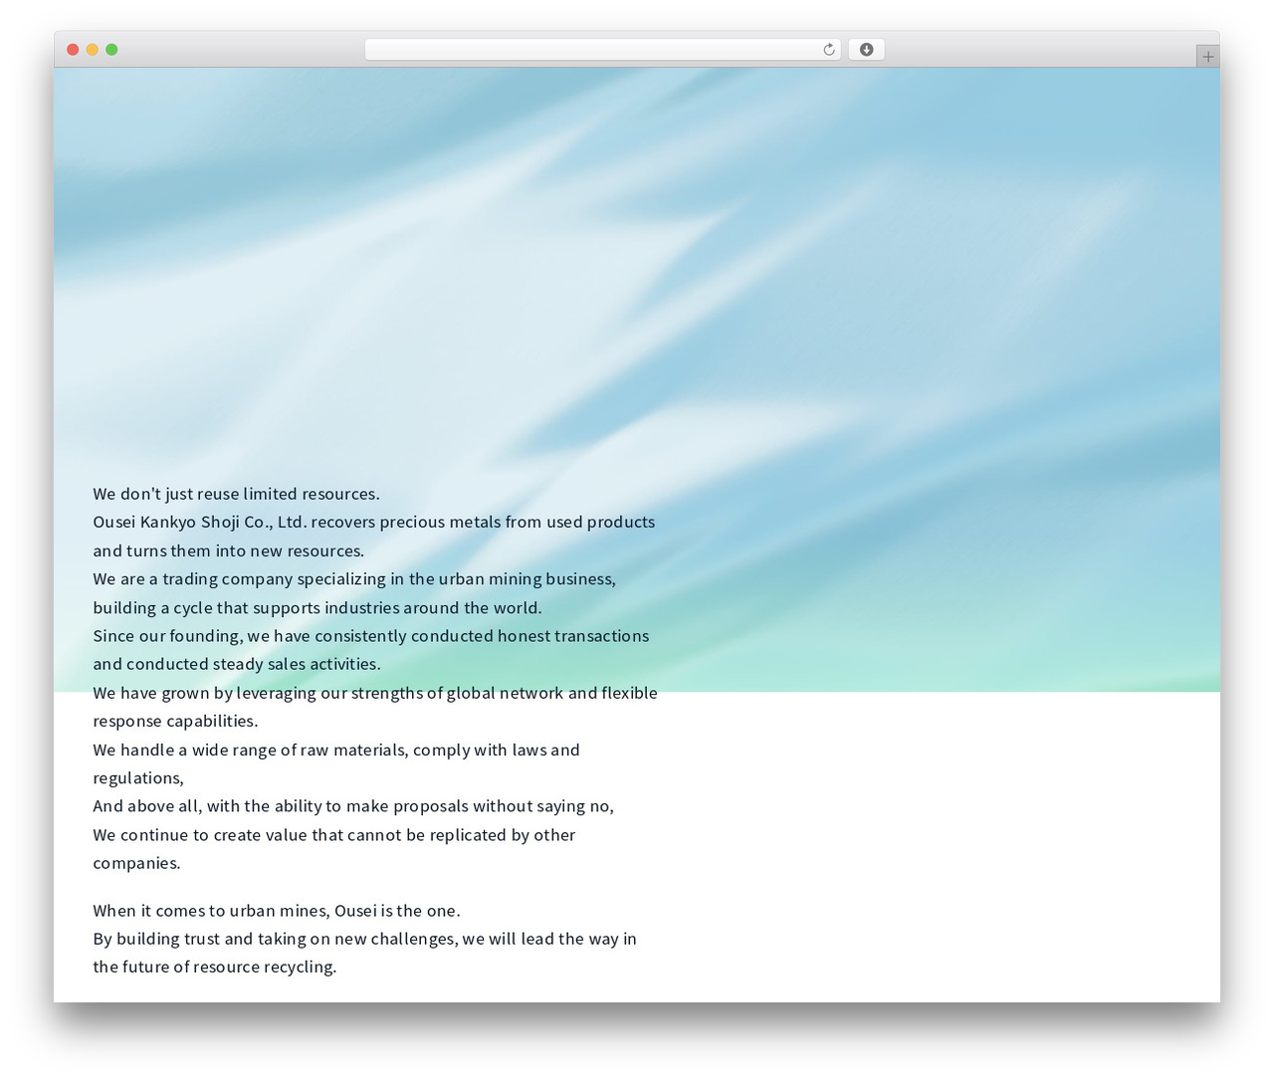Screen dimensions: 1274x1079
Task: Click the line "We handle a wide range of raw materials"
Action: 336,750
